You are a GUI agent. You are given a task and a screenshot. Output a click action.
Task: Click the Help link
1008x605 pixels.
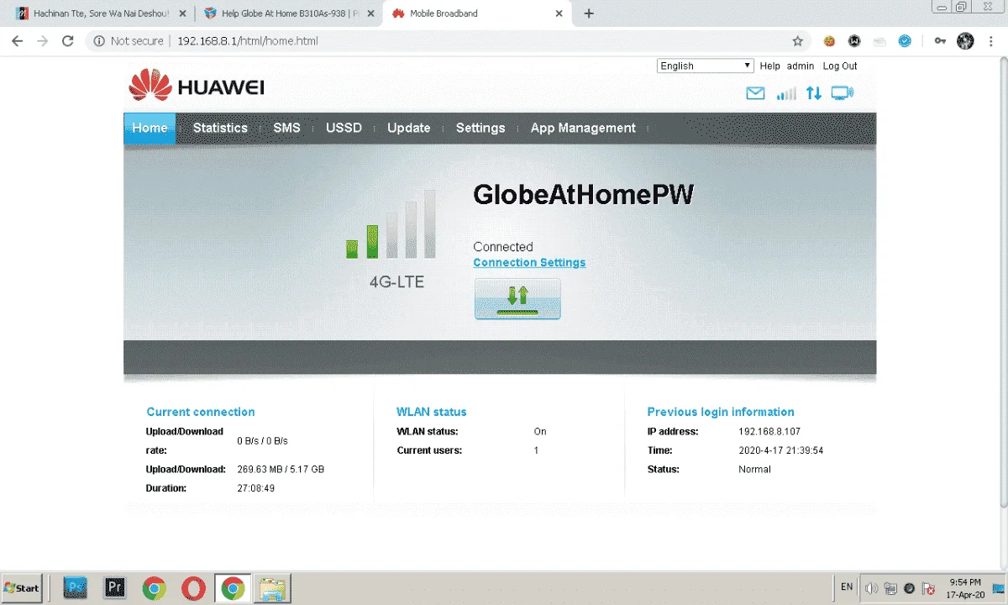769,66
